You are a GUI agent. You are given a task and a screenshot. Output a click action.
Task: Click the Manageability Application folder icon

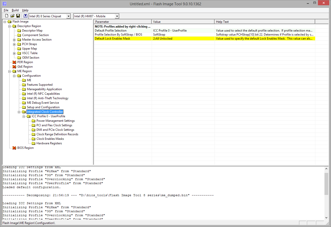[x=24, y=89]
